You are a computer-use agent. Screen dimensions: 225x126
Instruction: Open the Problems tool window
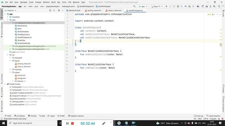click(x=20, y=116)
